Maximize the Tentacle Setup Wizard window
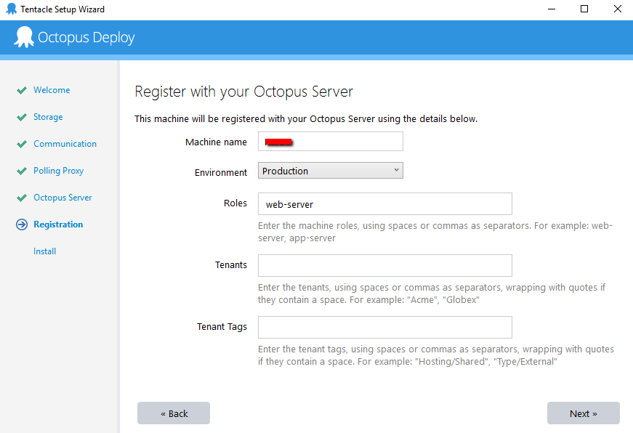Screen dimensions: 633x433 coord(584,9)
